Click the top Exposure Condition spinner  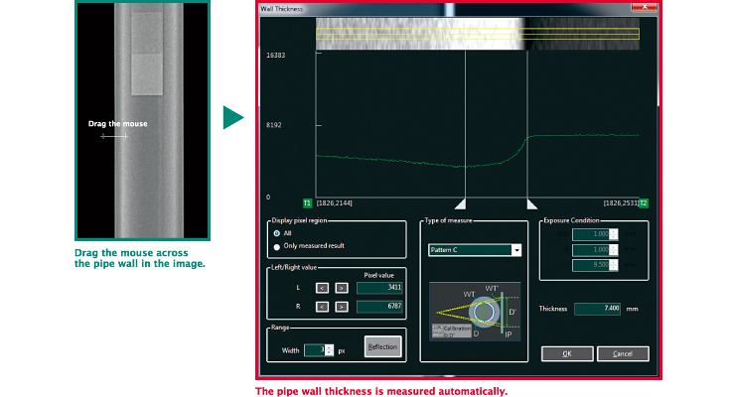pos(615,234)
